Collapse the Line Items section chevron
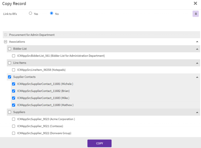This screenshot has width=201, height=148. [197, 63]
